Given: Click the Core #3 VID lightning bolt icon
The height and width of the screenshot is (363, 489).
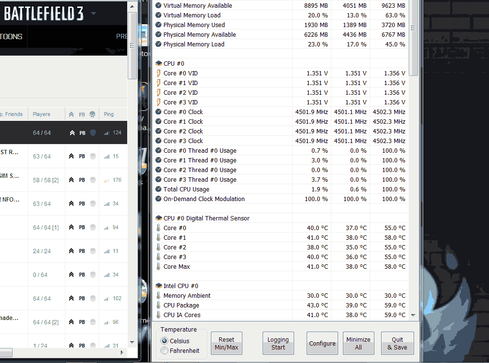Looking at the screenshot, I should coord(159,102).
